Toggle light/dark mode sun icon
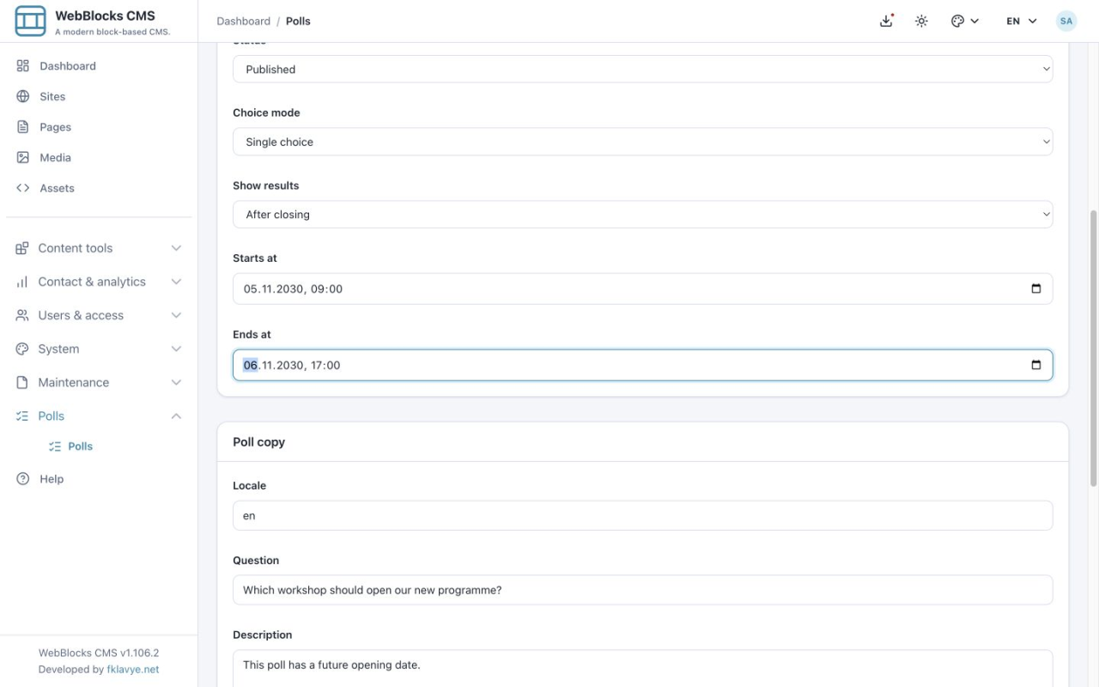 (x=921, y=21)
